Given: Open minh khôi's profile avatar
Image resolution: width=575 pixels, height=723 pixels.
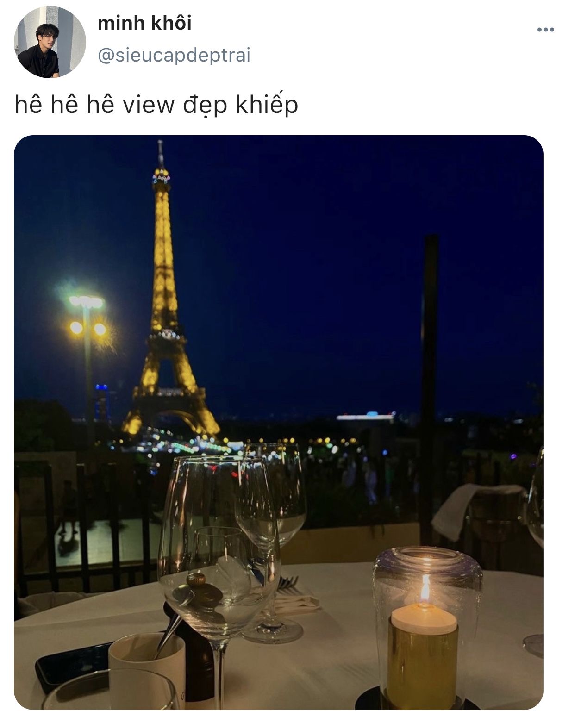Looking at the screenshot, I should [50, 42].
